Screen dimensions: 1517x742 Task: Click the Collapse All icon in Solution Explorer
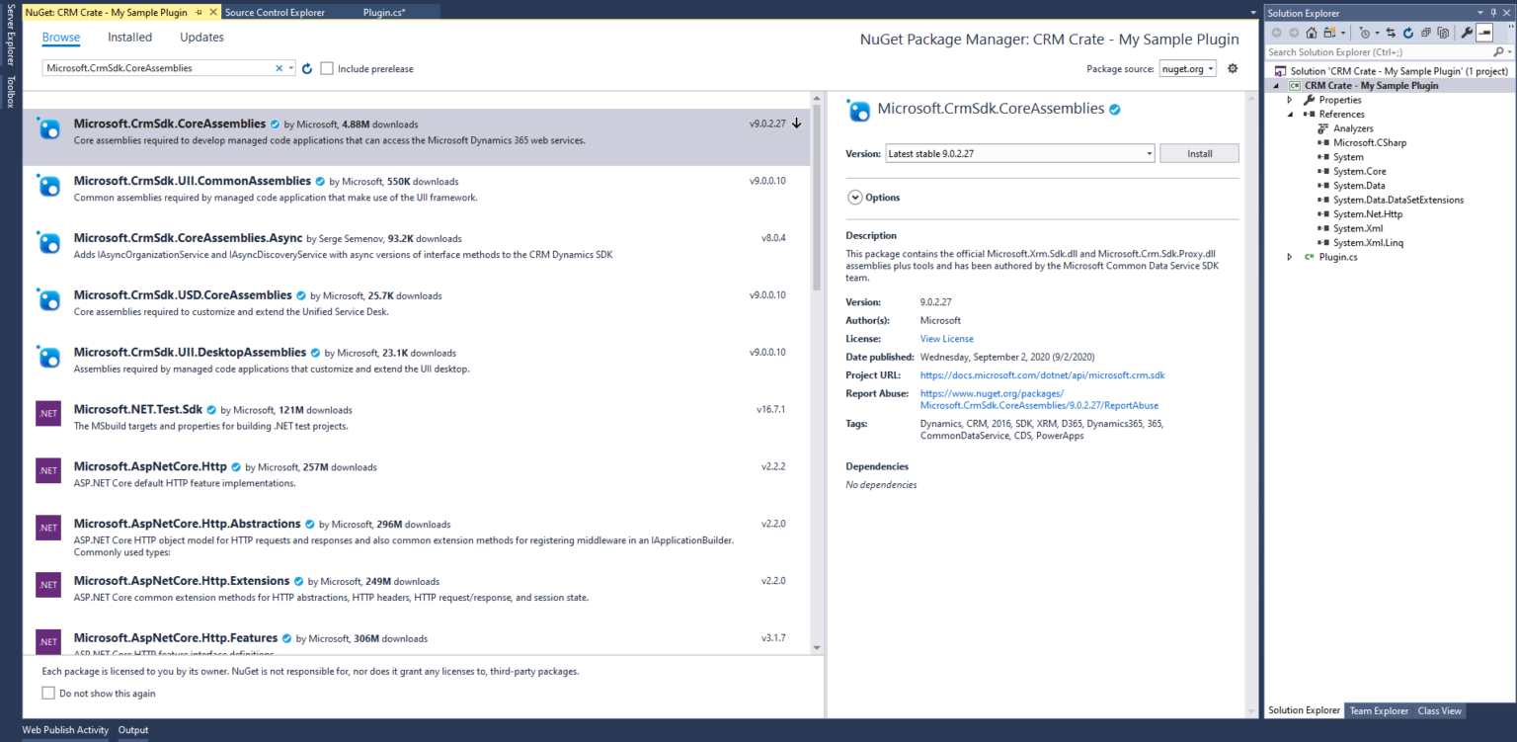tap(1426, 33)
